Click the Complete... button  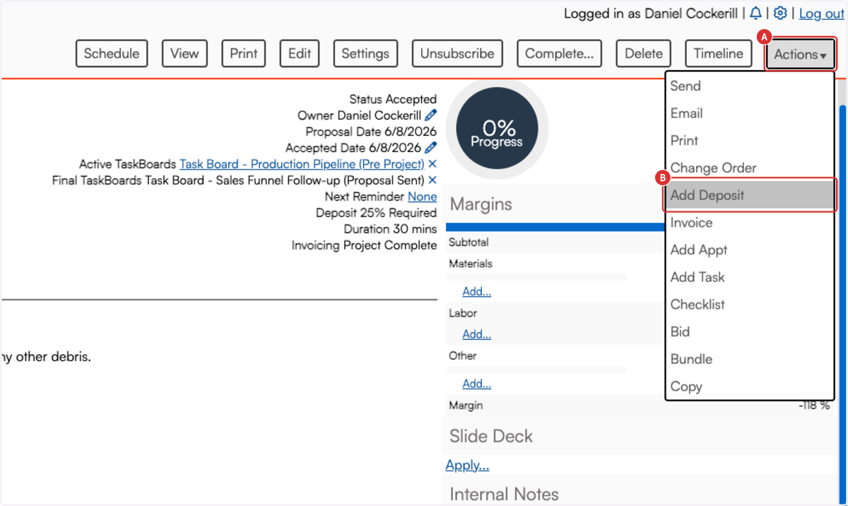coord(559,54)
